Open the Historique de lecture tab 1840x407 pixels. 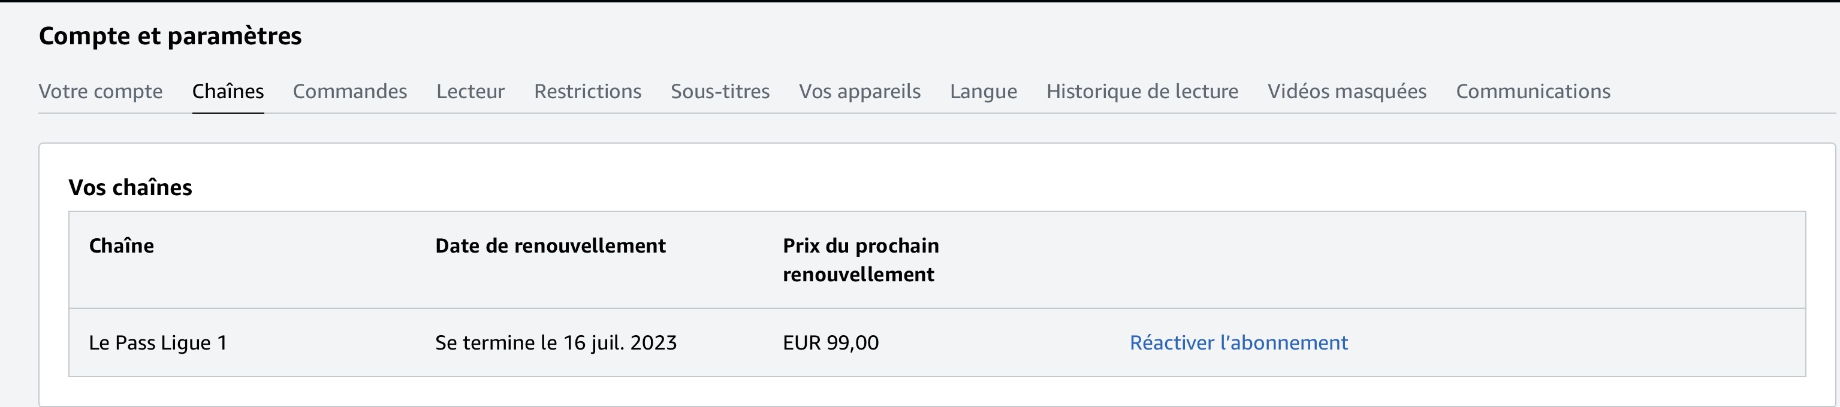(1142, 91)
